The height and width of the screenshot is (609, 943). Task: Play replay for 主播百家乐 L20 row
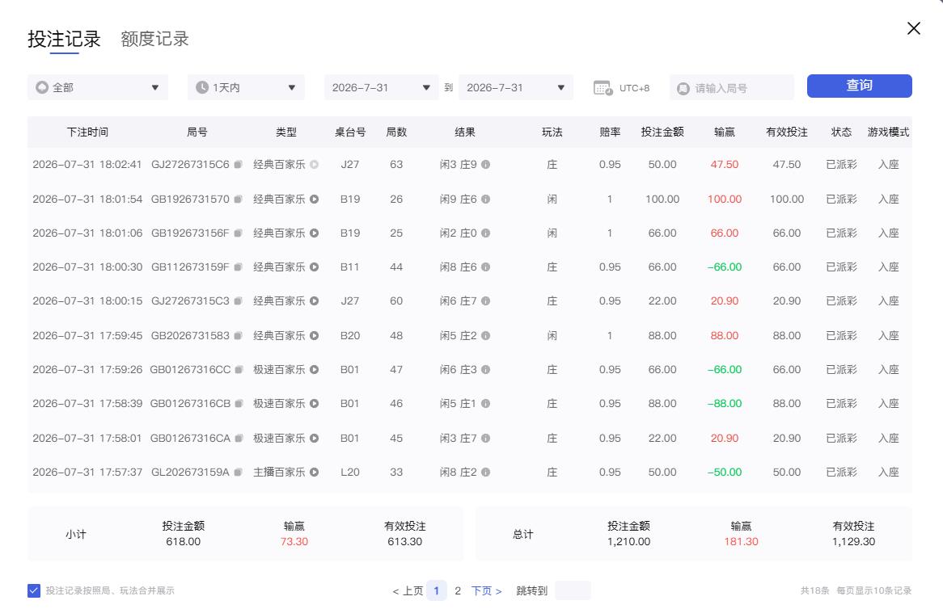314,472
